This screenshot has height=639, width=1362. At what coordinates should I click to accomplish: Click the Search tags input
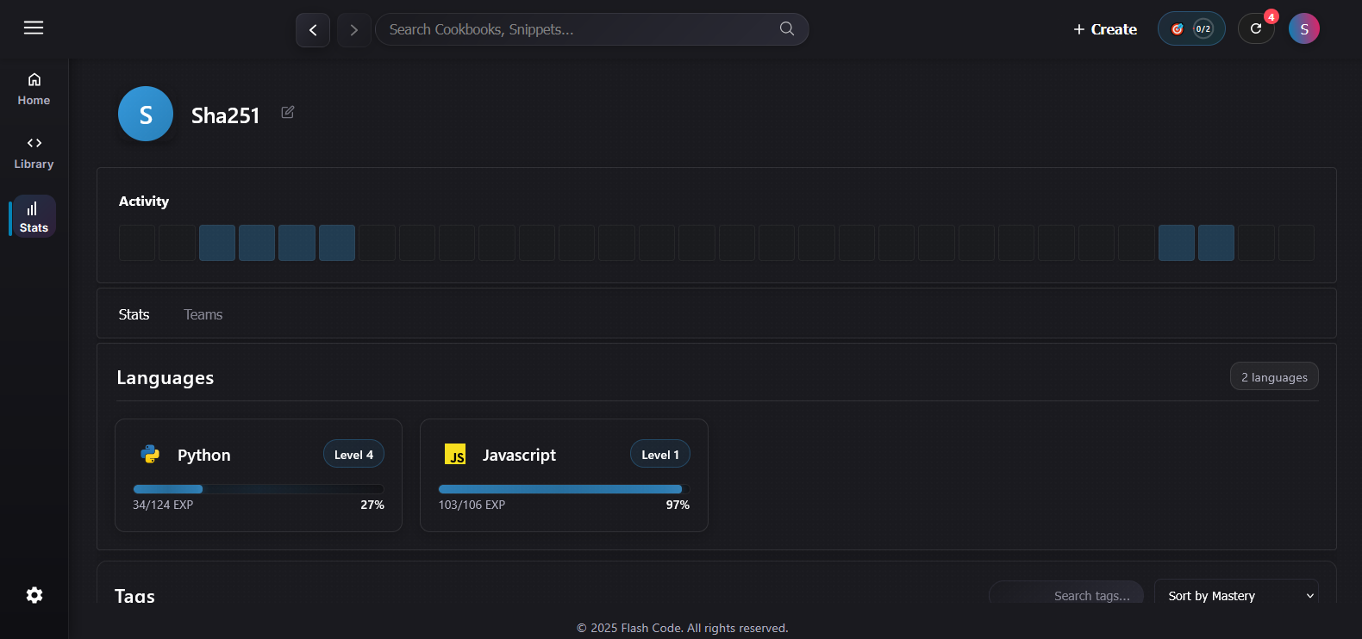tap(1069, 595)
